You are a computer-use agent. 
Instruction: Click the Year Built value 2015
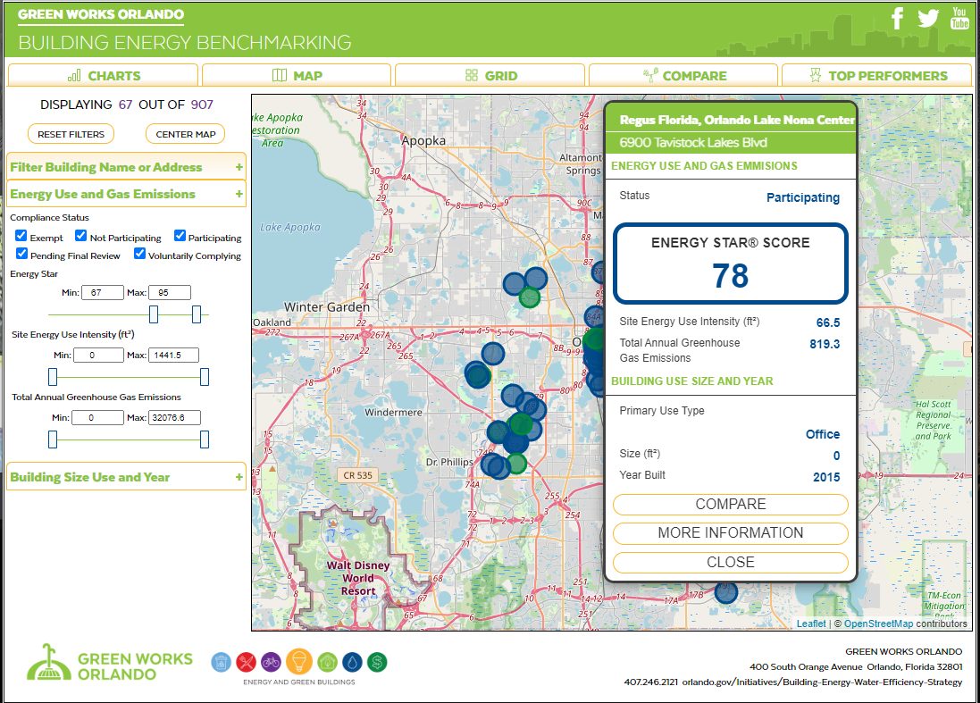point(826,477)
